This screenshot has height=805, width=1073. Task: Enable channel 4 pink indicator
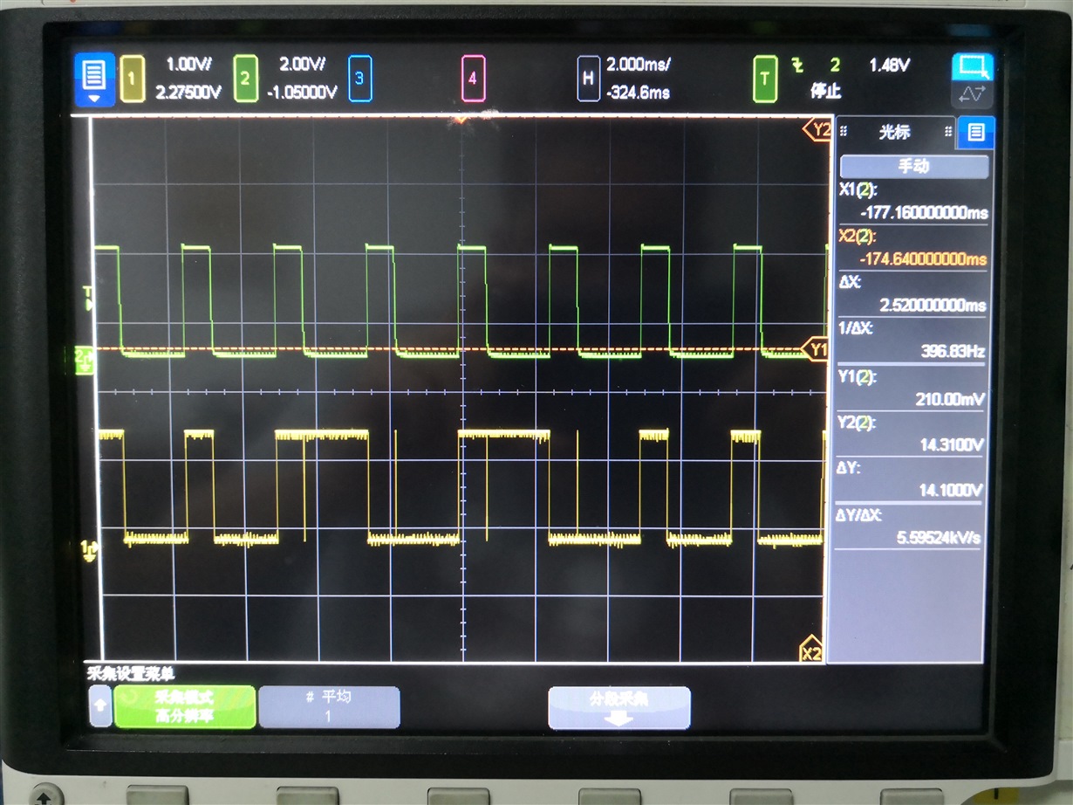click(x=472, y=79)
